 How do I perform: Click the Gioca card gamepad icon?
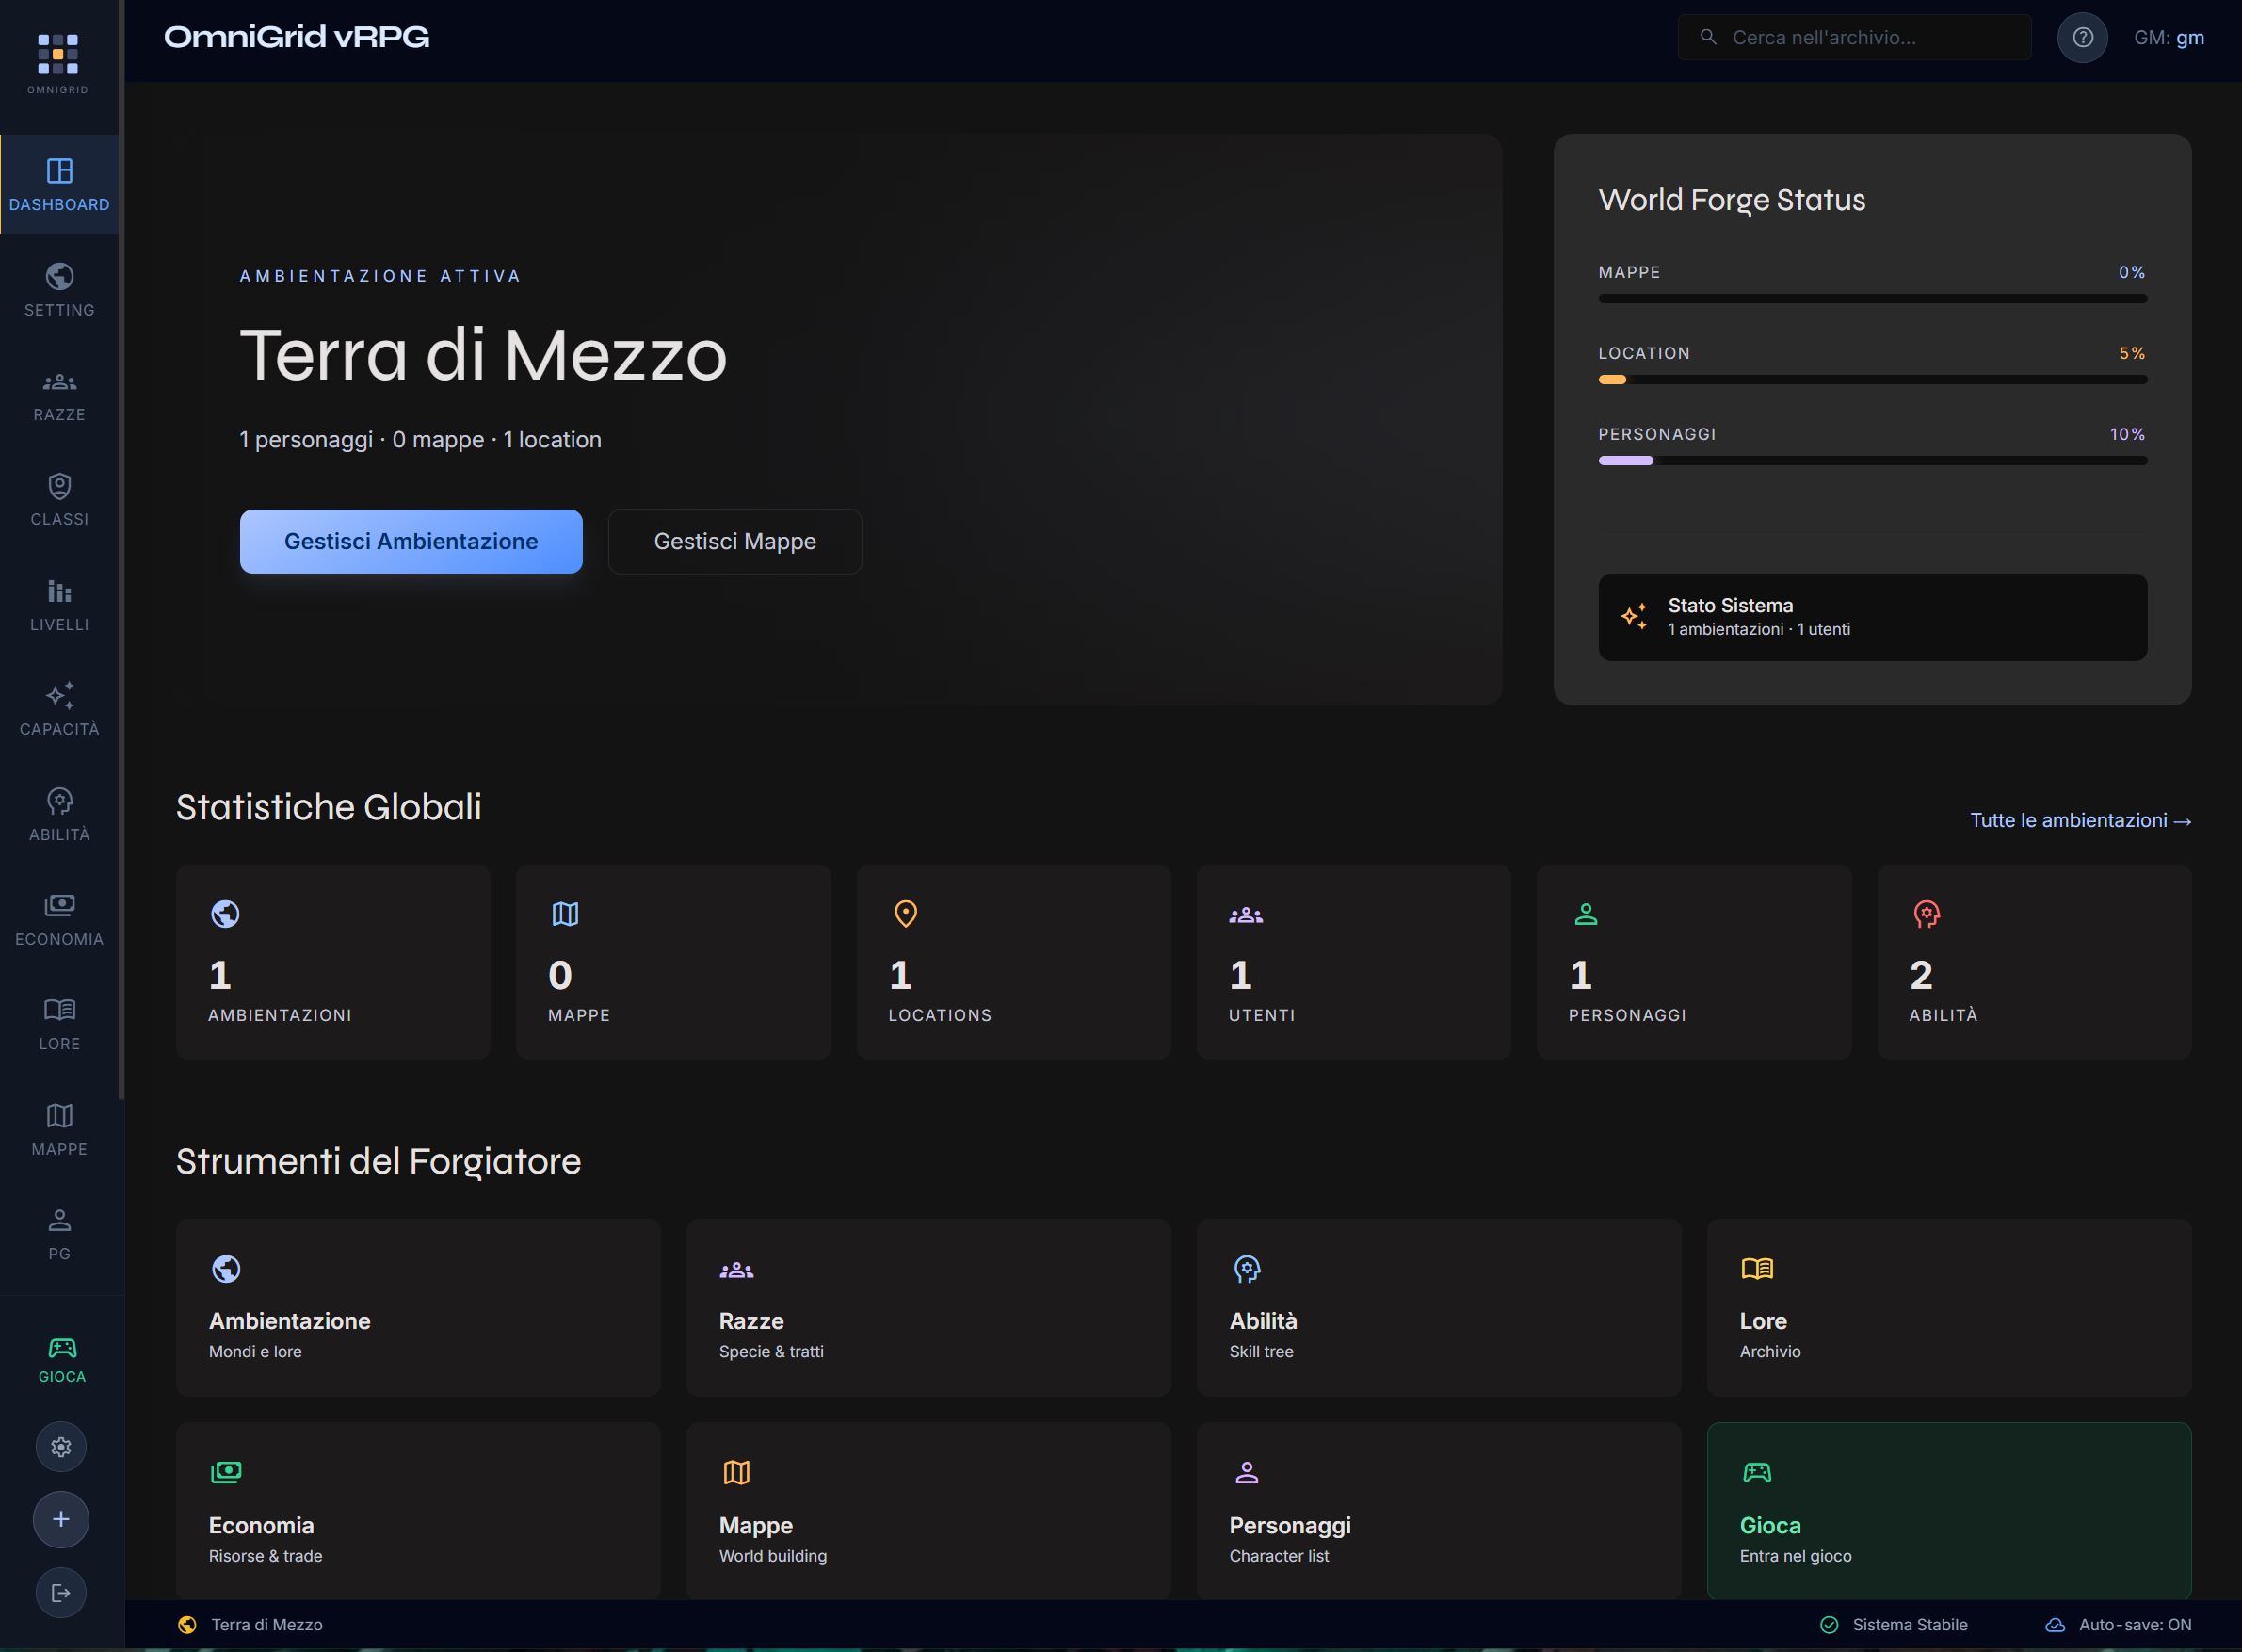point(1757,1472)
